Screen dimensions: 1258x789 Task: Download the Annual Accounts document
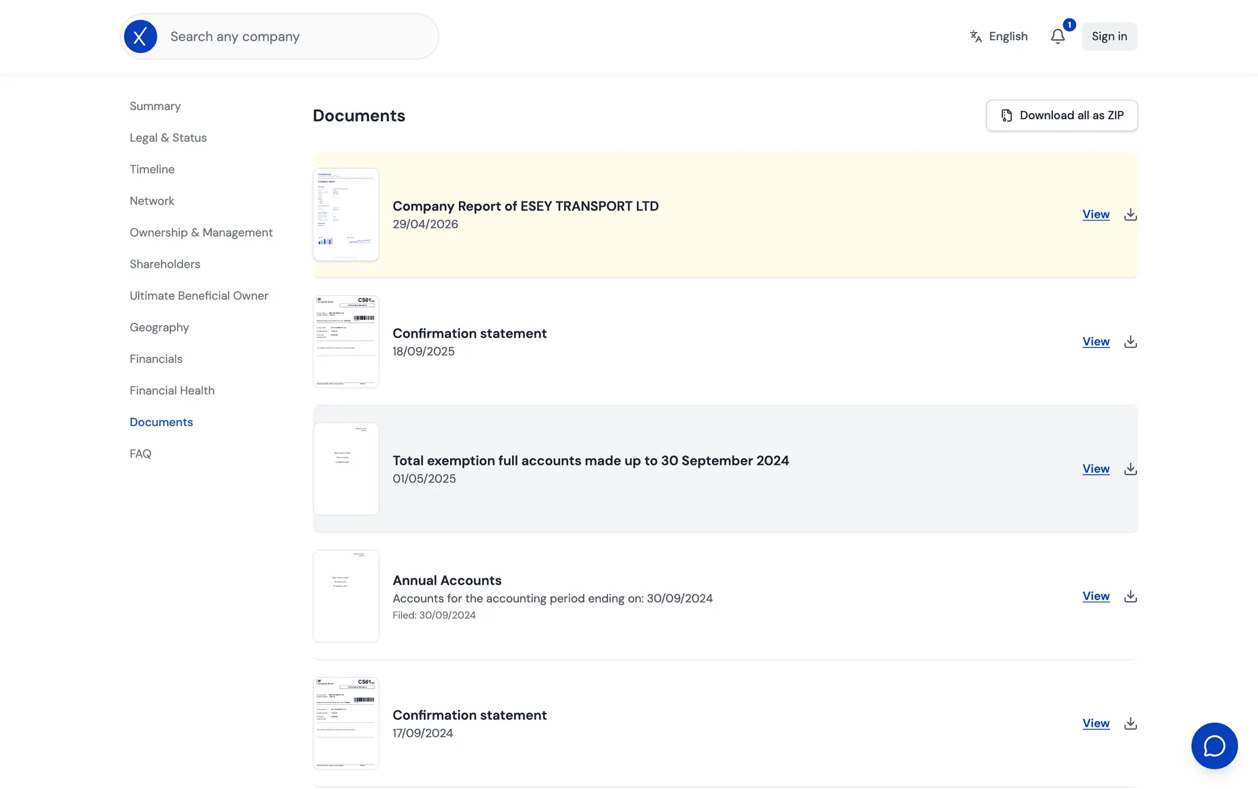pyautogui.click(x=1130, y=596)
